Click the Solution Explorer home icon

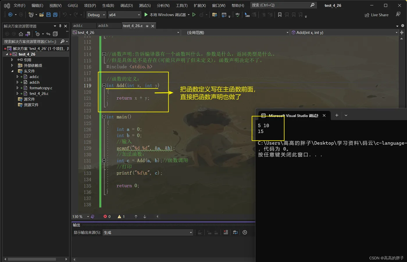(x=21, y=34)
